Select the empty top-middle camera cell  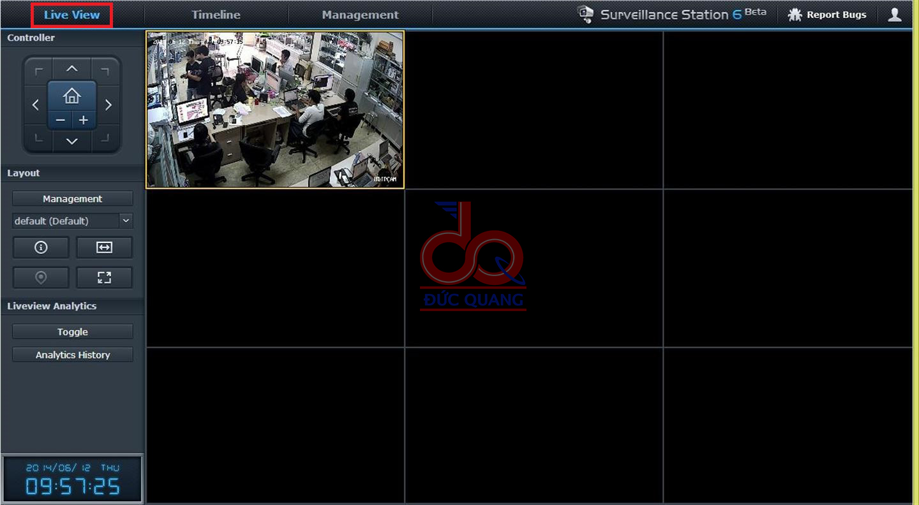[x=534, y=110]
